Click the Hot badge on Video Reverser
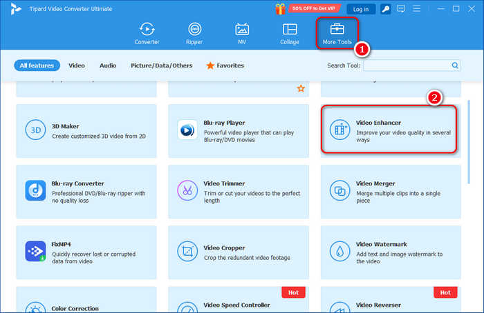The height and width of the screenshot is (313, 484). [445, 292]
